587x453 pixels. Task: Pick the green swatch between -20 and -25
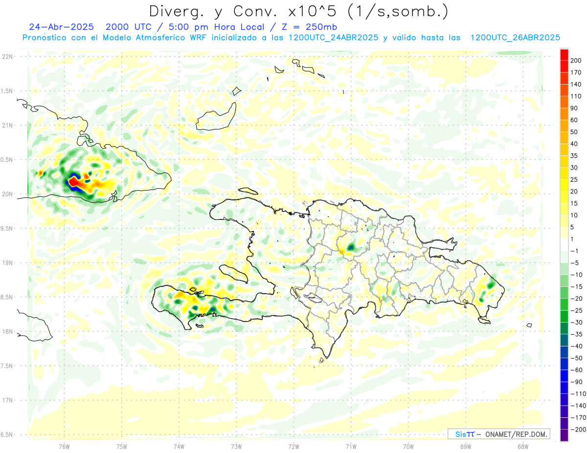[x=564, y=304]
